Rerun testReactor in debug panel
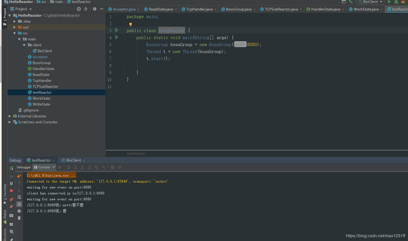The width and height of the screenshot is (408, 241). (x=11, y=168)
